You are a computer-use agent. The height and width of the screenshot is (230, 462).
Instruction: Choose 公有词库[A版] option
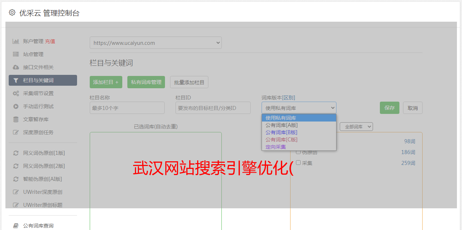pyautogui.click(x=299, y=125)
